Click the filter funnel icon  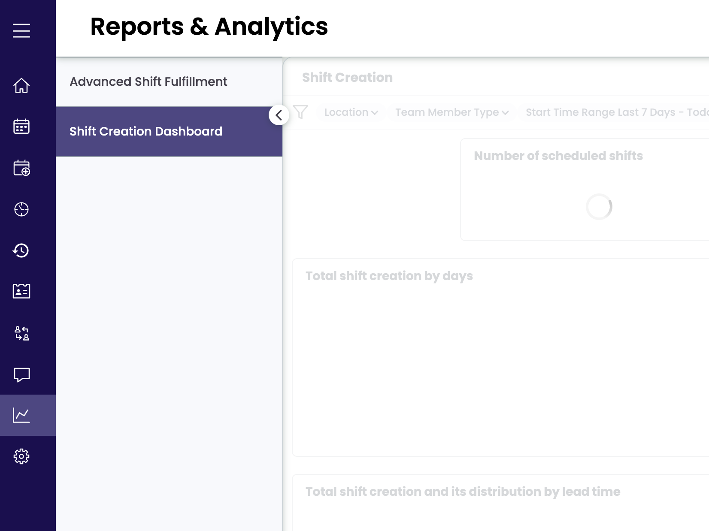click(x=300, y=112)
